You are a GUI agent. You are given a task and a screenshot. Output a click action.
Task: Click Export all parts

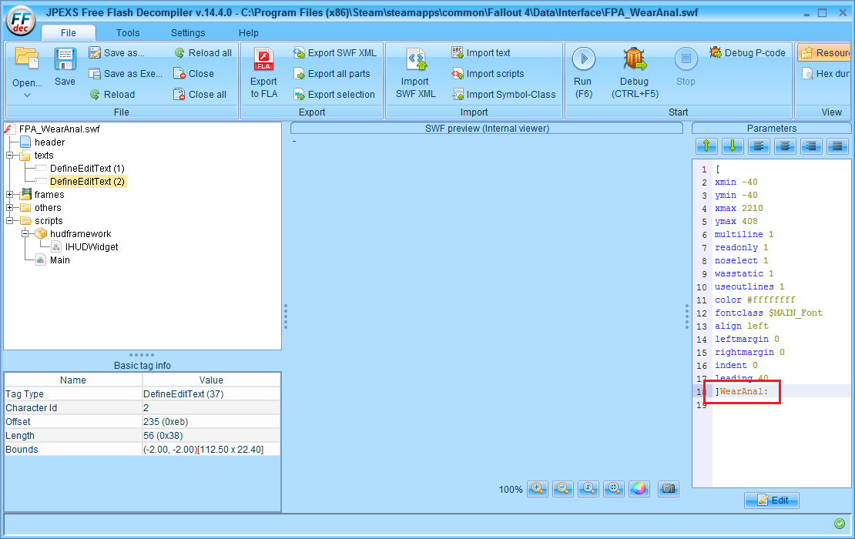(x=331, y=74)
